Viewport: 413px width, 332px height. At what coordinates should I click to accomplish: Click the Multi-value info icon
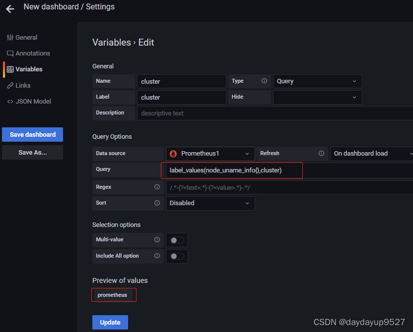coord(157,240)
